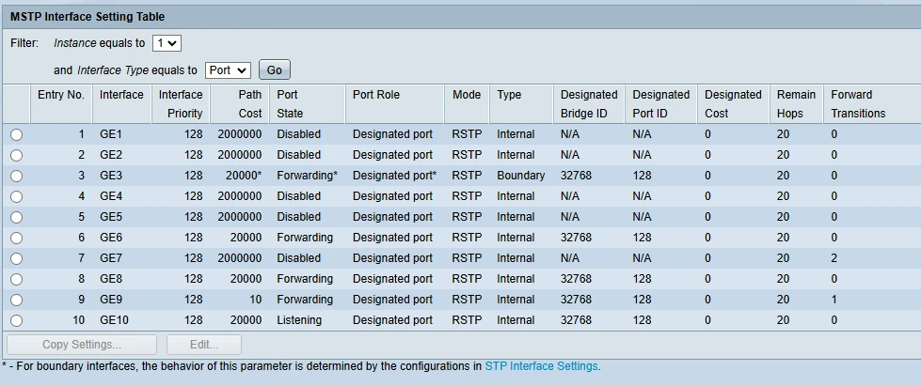Select the radio button for GE9
Image resolution: width=921 pixels, height=386 pixels.
(x=16, y=300)
